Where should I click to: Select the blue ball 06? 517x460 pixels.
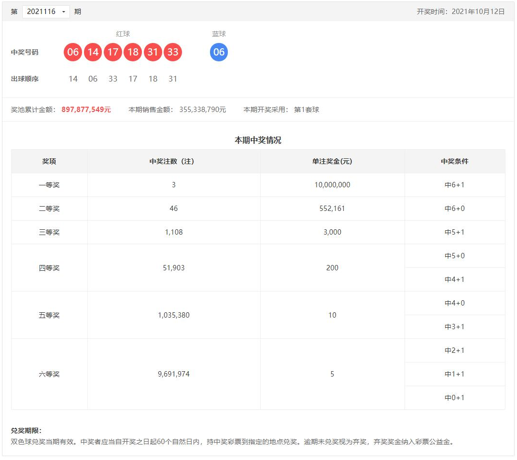pyautogui.click(x=219, y=52)
